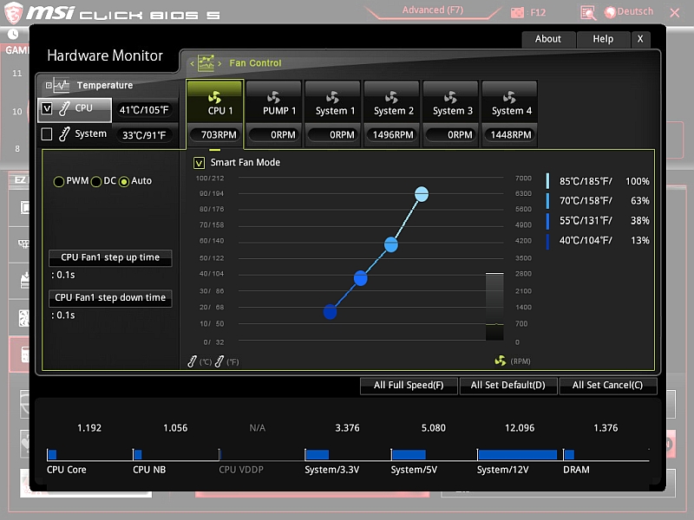694x520 pixels.
Task: Click the MSI dragon logo
Action: coord(14,12)
